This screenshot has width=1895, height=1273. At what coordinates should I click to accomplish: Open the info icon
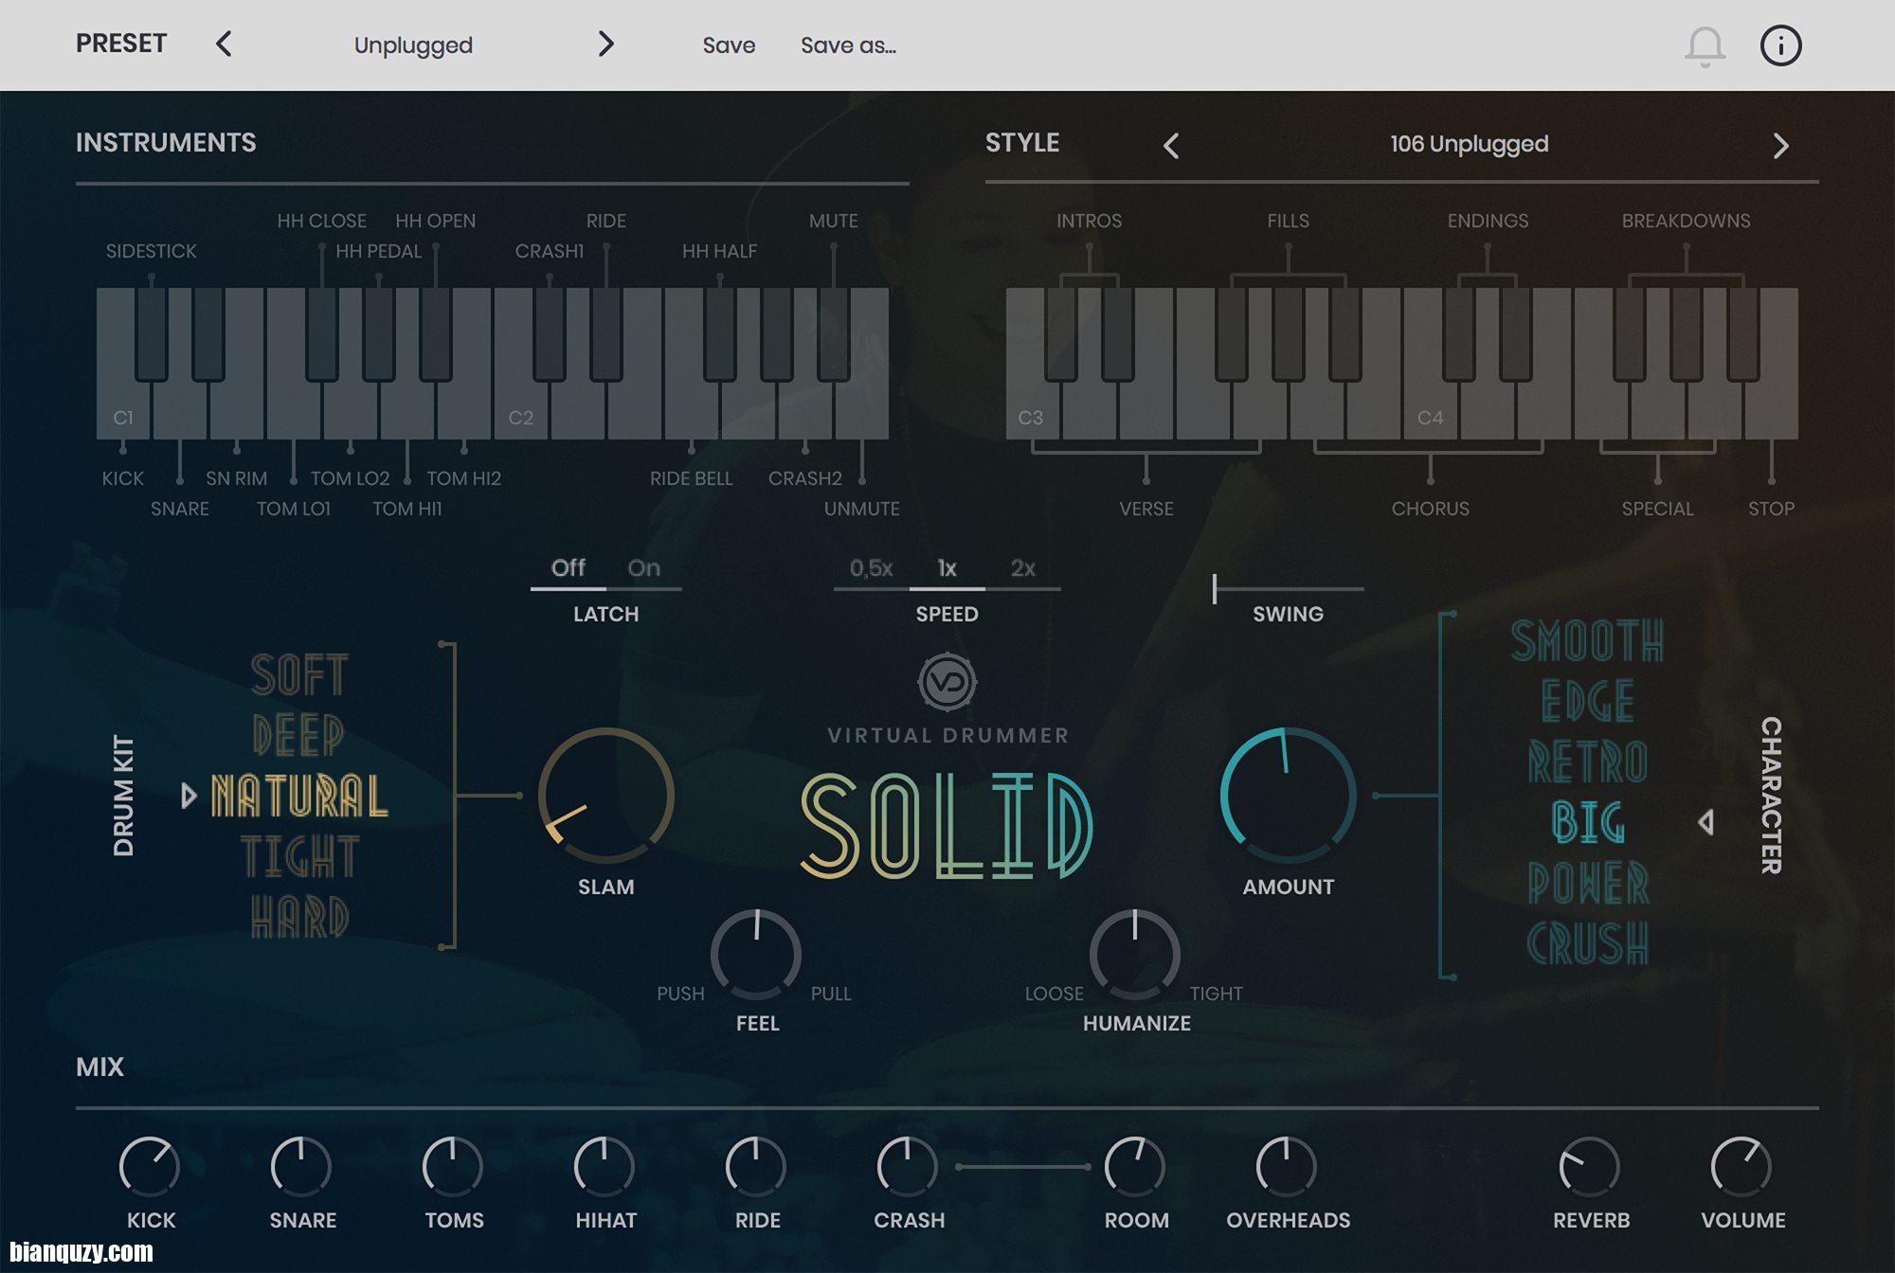click(x=1780, y=45)
